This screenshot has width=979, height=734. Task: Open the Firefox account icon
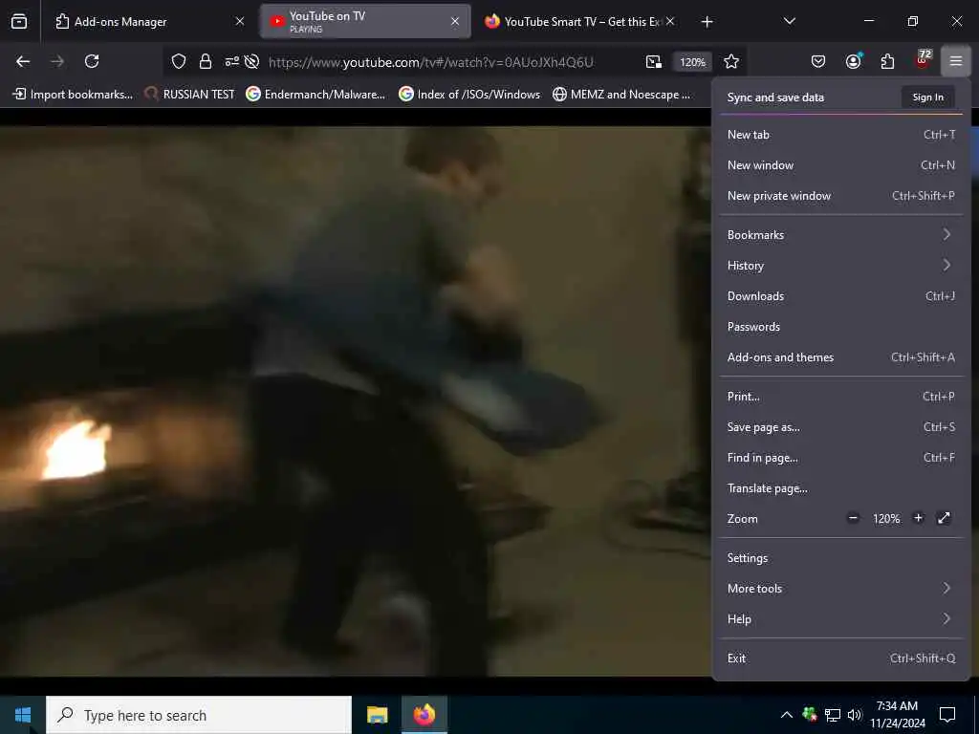pyautogui.click(x=853, y=61)
